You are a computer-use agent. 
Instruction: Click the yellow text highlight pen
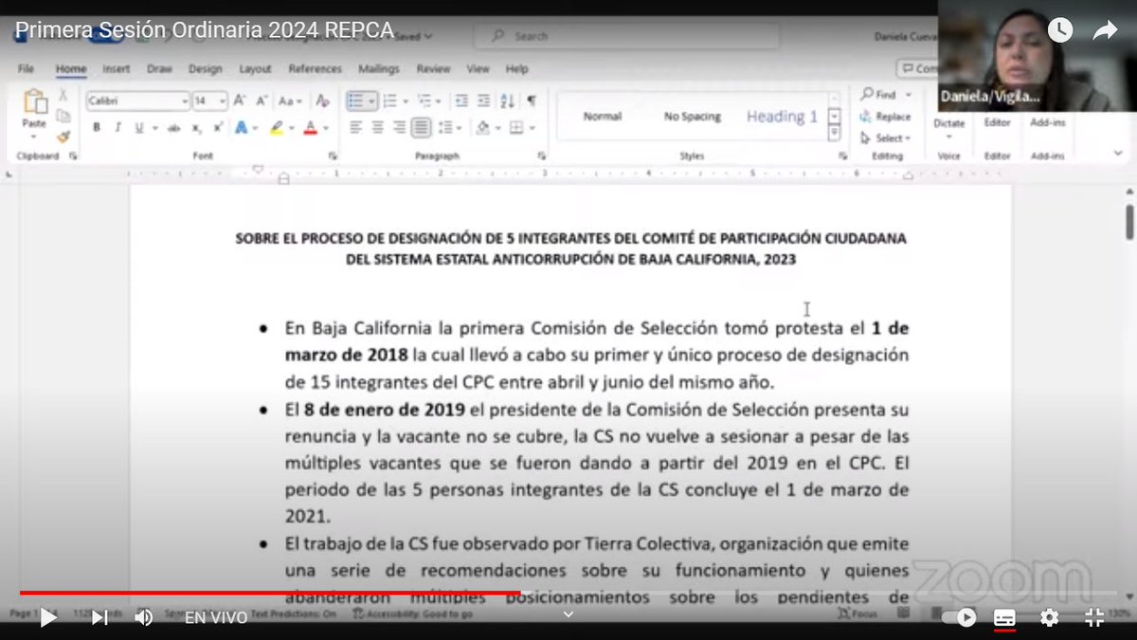[x=276, y=128]
